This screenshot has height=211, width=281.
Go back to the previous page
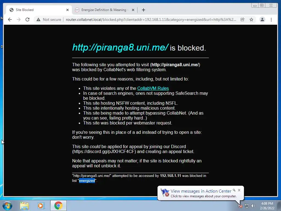10,20
